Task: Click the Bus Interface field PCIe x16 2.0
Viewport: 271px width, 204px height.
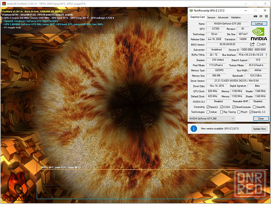Action: click(251, 55)
